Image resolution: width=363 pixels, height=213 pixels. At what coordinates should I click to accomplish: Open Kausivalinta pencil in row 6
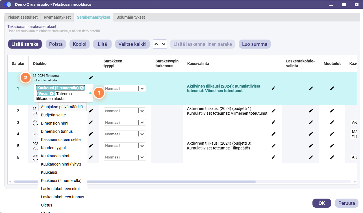273,157
